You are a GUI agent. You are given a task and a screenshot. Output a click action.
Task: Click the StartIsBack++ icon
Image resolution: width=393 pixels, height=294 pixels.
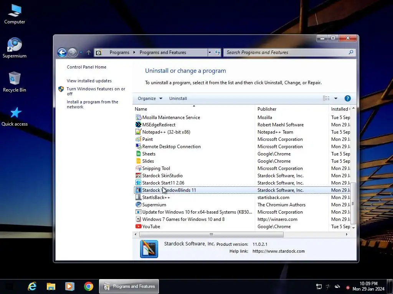pyautogui.click(x=138, y=197)
